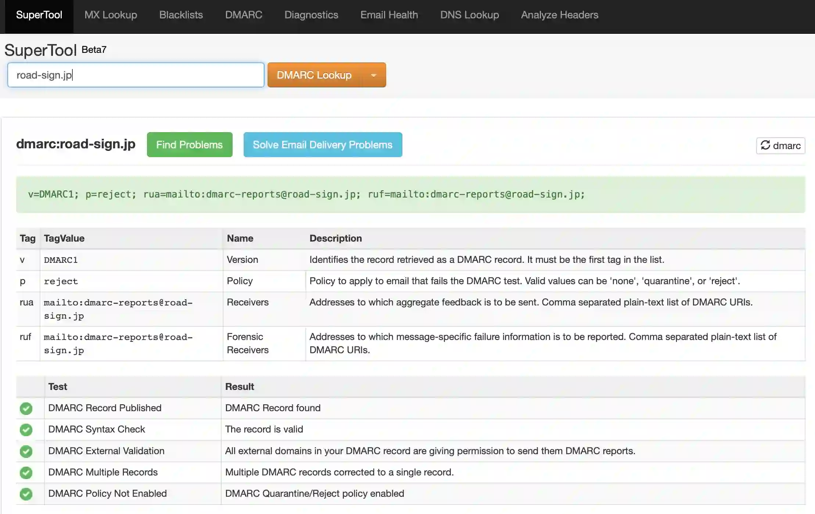Click the 'Policy' name cell
Viewport: 815px width, 514px height.
[x=264, y=281]
